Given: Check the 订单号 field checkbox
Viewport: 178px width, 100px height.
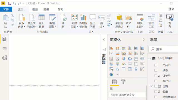Looking at the screenshot, I should pos(156,76).
